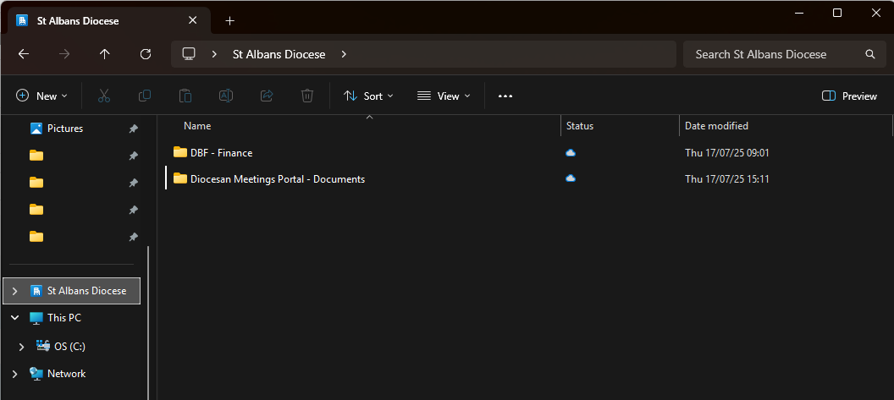Click the Diocesan Meetings Portal folder icon
This screenshot has height=400, width=894.
[x=180, y=178]
